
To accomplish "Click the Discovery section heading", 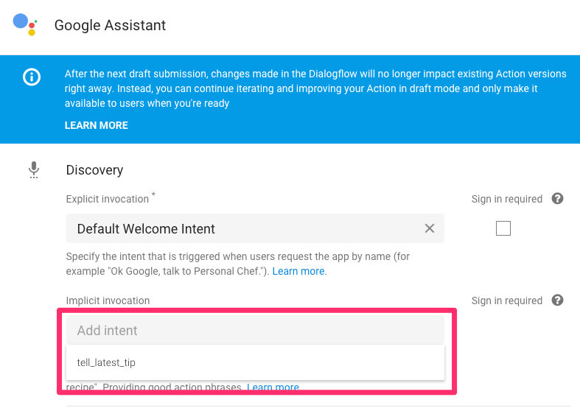I will click(94, 170).
